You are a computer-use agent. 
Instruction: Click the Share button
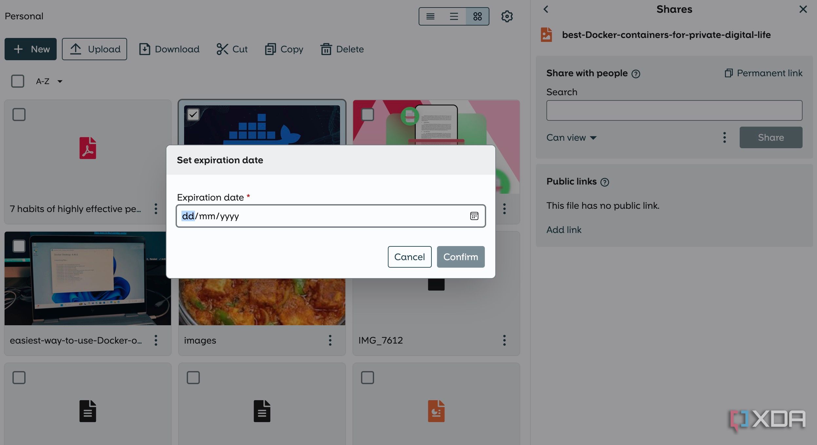coord(771,137)
